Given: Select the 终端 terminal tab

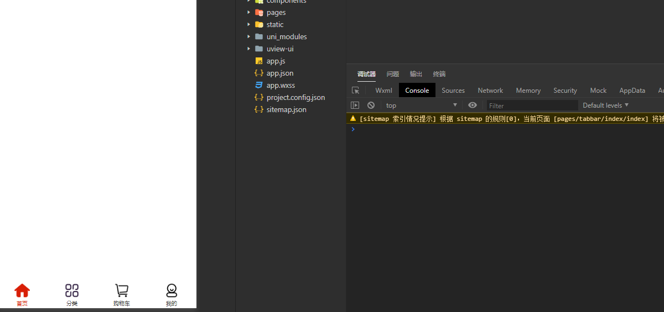Looking at the screenshot, I should [439, 74].
